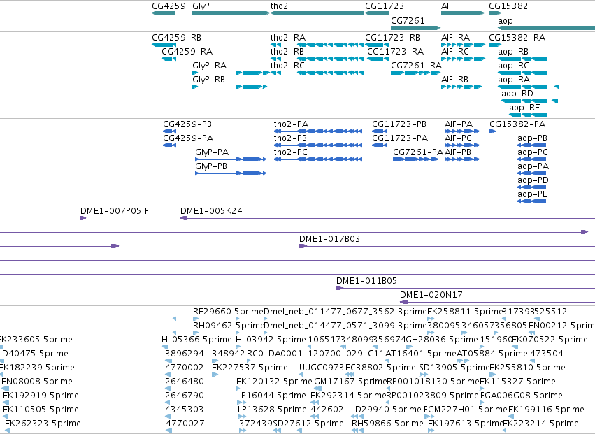This screenshot has width=595, height=434.
Task: Select the aop-RA transcript label
Action: pos(514,80)
